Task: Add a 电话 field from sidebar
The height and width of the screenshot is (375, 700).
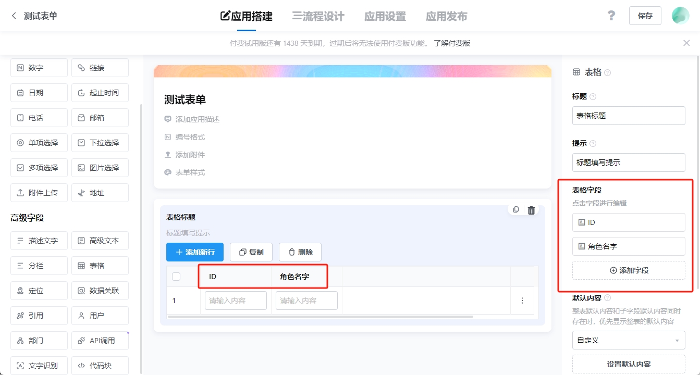Action: 39,117
